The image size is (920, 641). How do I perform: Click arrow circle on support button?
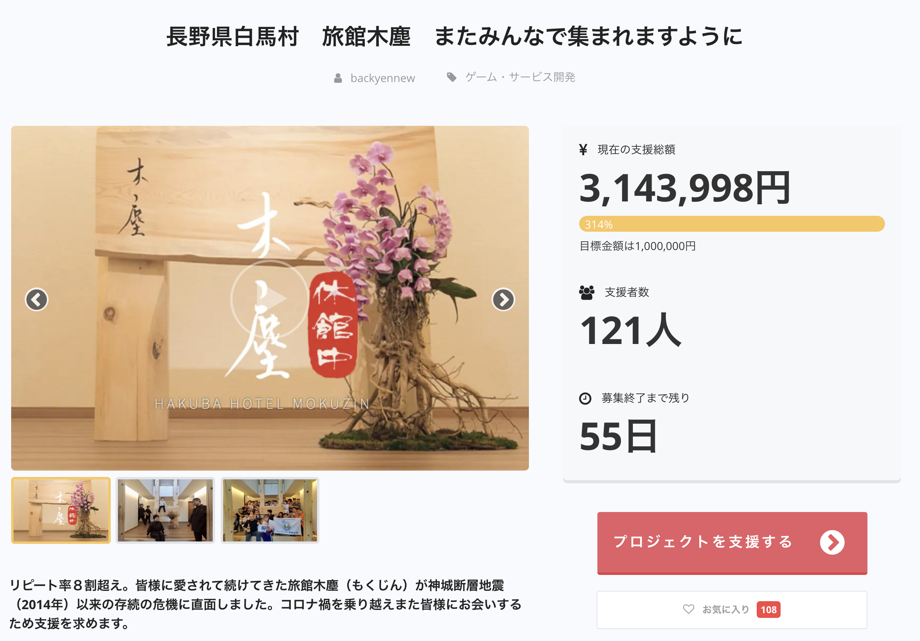pos(832,542)
